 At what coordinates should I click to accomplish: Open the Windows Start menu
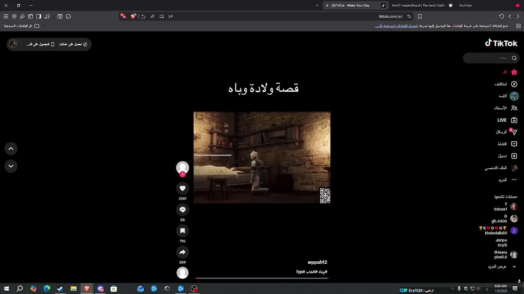click(6, 289)
